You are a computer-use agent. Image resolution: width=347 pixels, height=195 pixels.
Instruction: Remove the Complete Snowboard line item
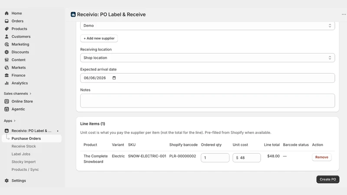coord(321,157)
